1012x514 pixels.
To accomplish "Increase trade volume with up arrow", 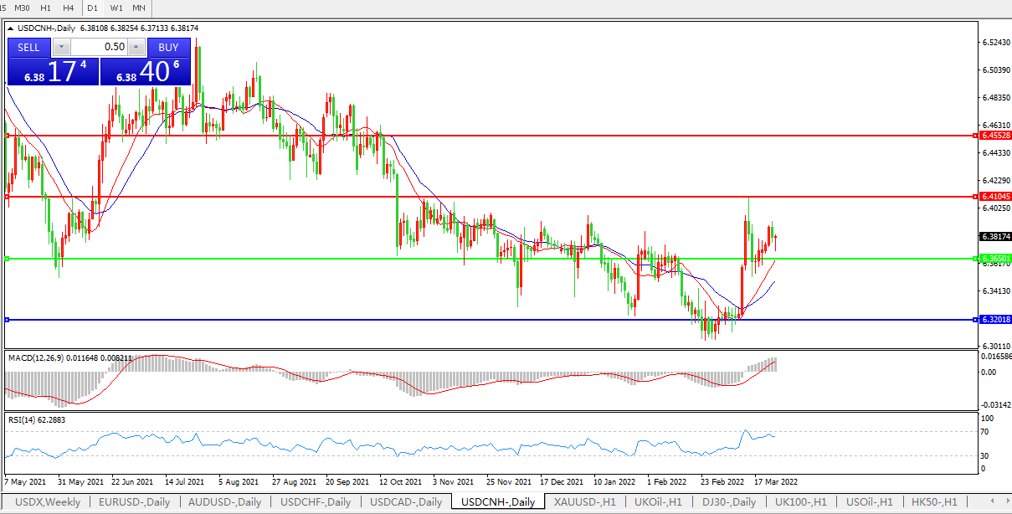I will pyautogui.click(x=136, y=48).
